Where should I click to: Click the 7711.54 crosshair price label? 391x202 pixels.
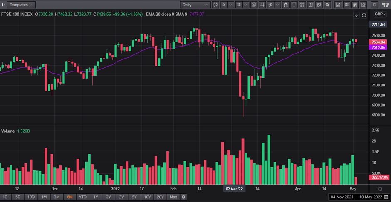pyautogui.click(x=378, y=25)
